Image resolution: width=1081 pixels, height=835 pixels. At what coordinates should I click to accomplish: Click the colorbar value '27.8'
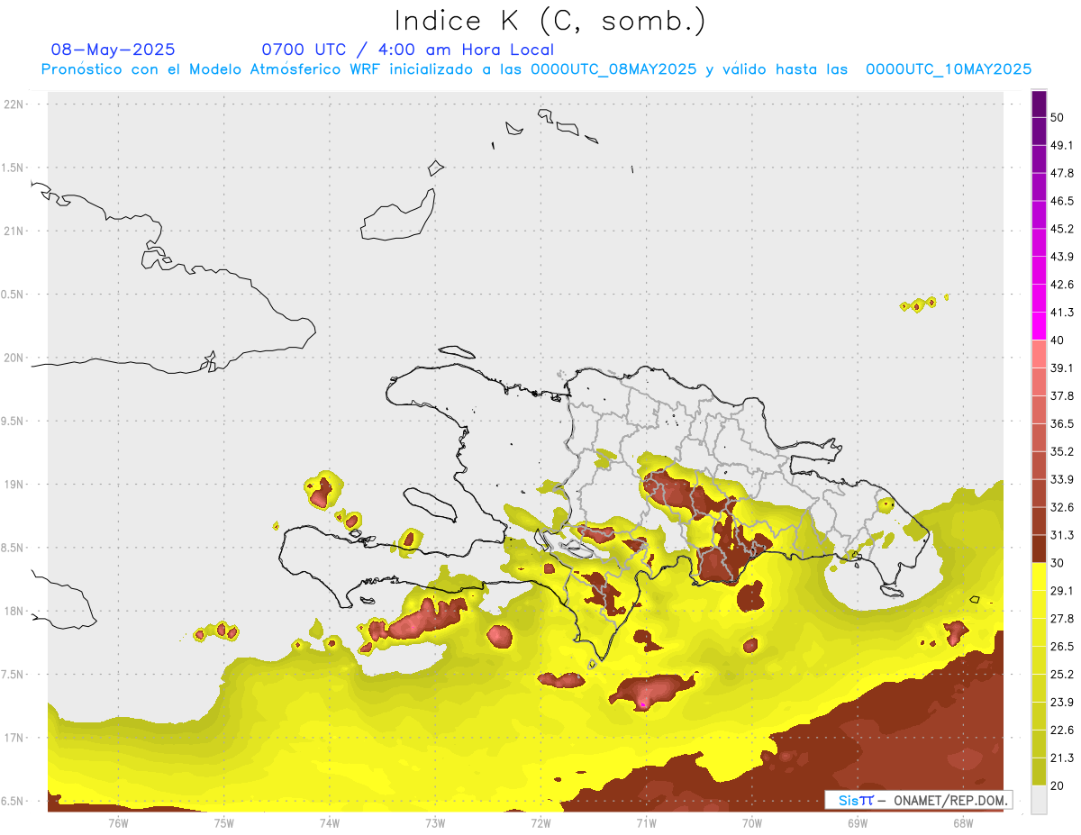click(1062, 619)
